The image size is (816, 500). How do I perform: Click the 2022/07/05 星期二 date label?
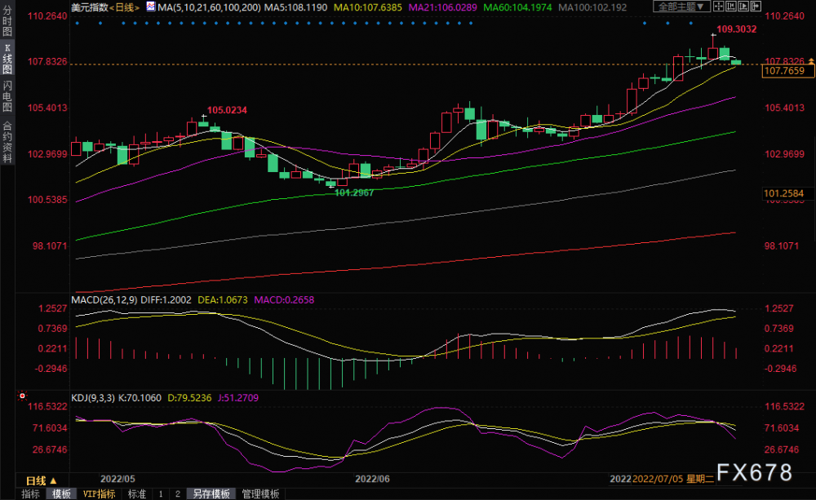click(673, 479)
